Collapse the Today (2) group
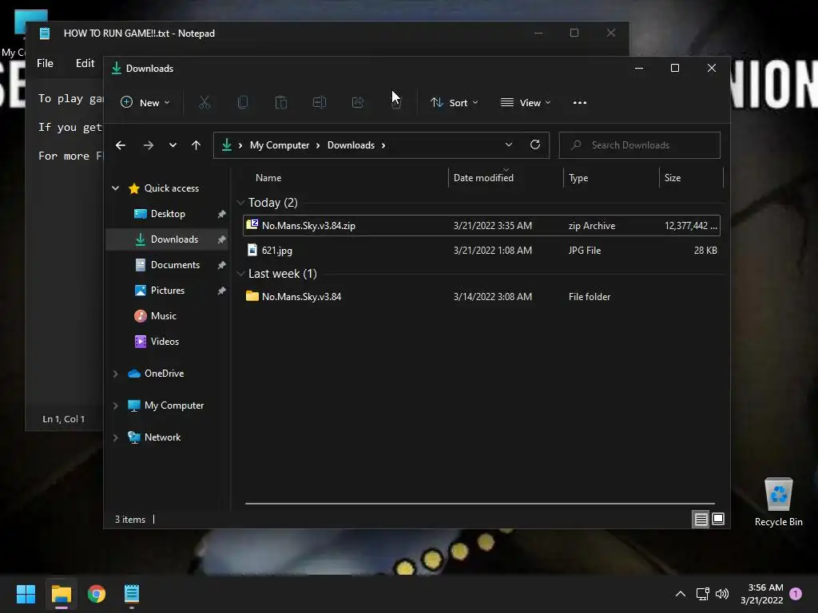The width and height of the screenshot is (818, 613). pyautogui.click(x=240, y=202)
